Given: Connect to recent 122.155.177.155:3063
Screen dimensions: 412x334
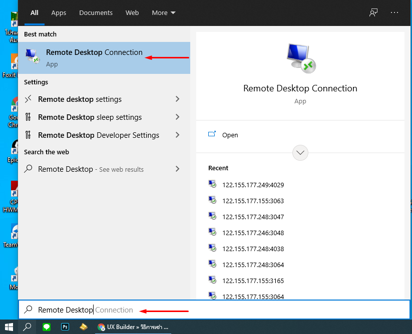Looking at the screenshot, I should click(x=253, y=201).
